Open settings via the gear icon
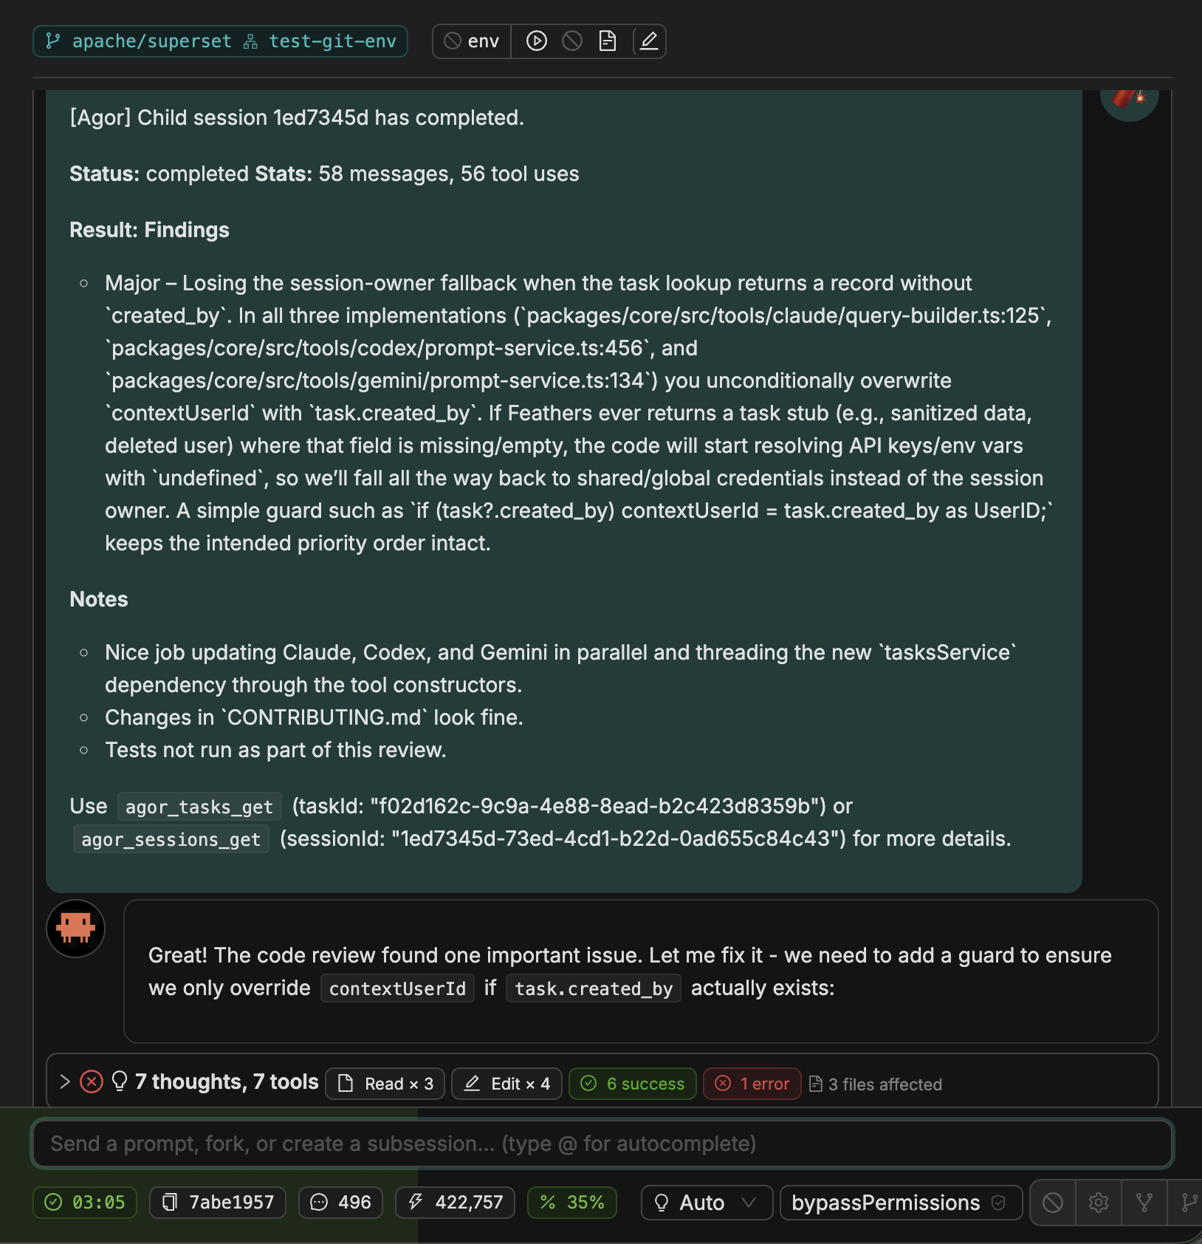 coord(1099,1203)
